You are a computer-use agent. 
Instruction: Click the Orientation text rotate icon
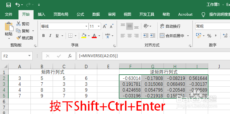point(146,26)
